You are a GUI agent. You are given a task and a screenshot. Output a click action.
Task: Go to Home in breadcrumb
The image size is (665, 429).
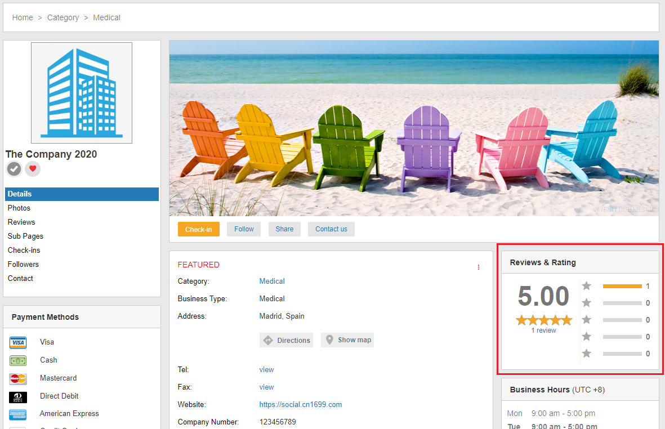tap(23, 17)
